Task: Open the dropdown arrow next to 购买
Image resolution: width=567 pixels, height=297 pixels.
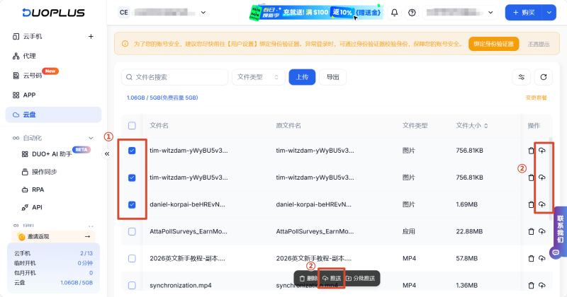Action: [549, 13]
